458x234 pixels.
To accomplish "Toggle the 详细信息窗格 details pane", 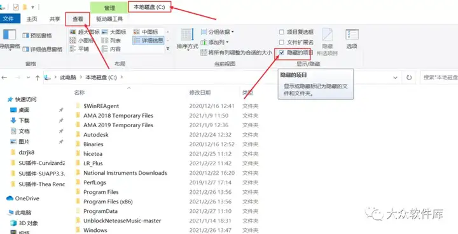I will point(43,50).
